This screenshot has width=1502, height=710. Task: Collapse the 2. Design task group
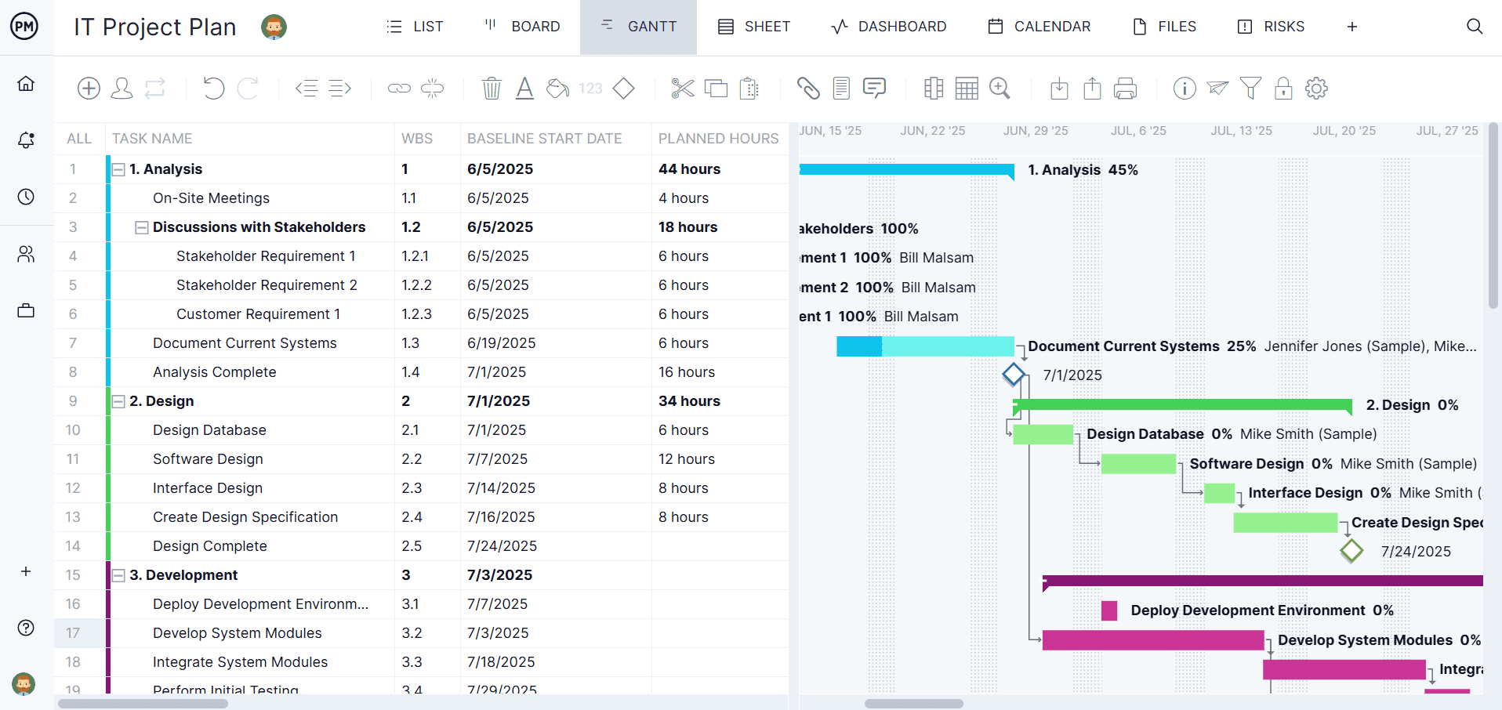118,401
